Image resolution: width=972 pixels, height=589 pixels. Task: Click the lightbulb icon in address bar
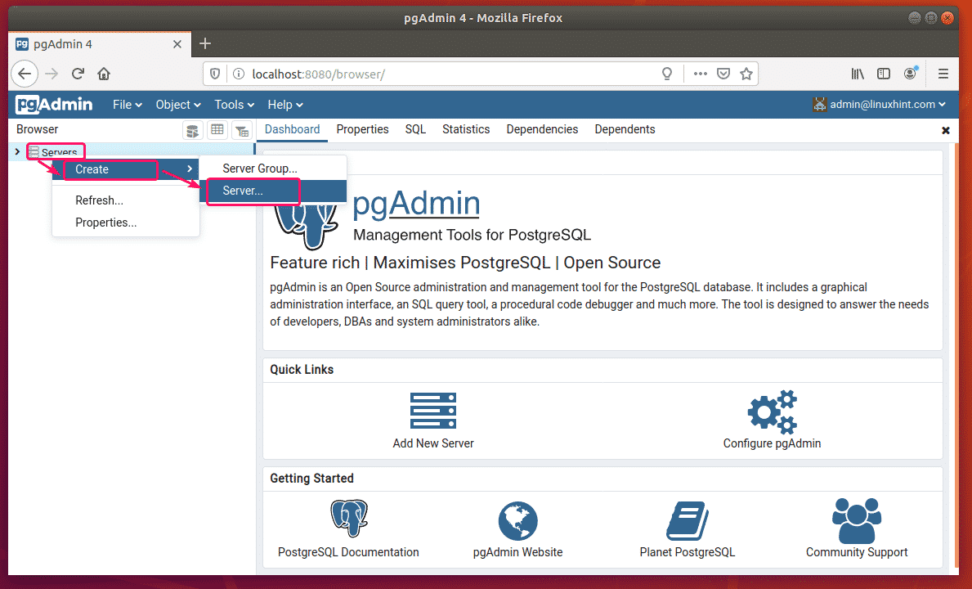(x=667, y=74)
